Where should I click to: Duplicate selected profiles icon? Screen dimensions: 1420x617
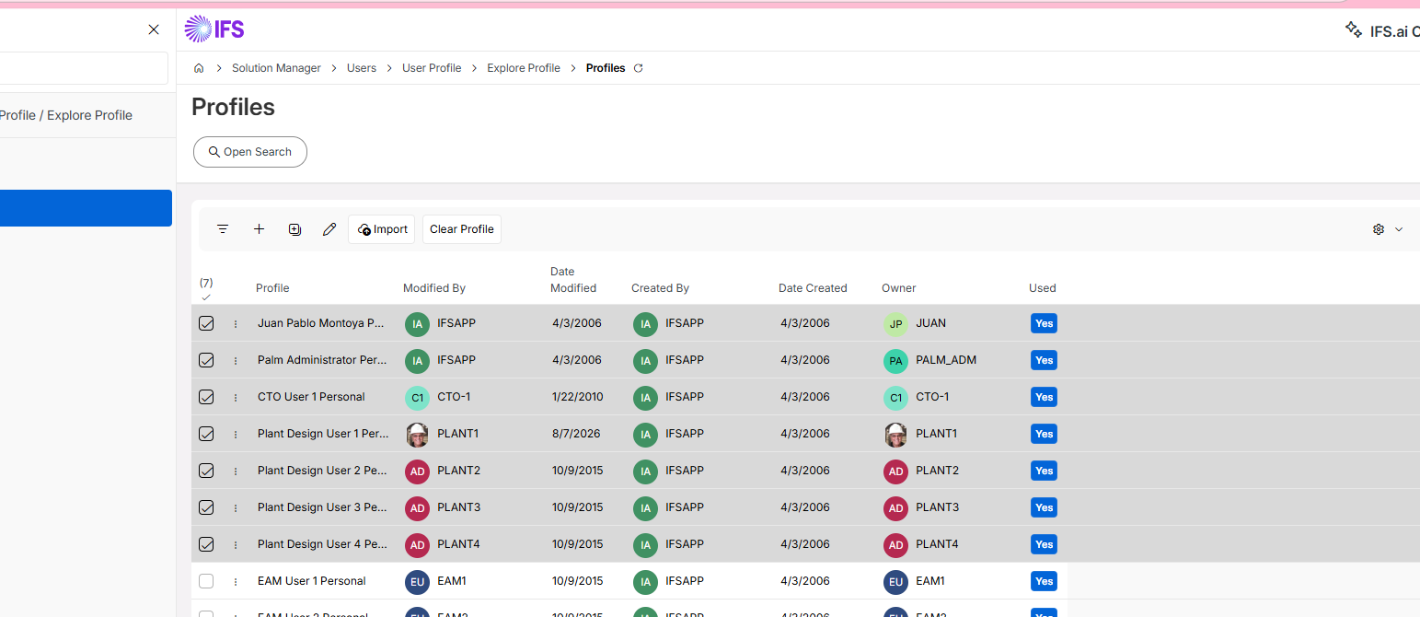(294, 229)
